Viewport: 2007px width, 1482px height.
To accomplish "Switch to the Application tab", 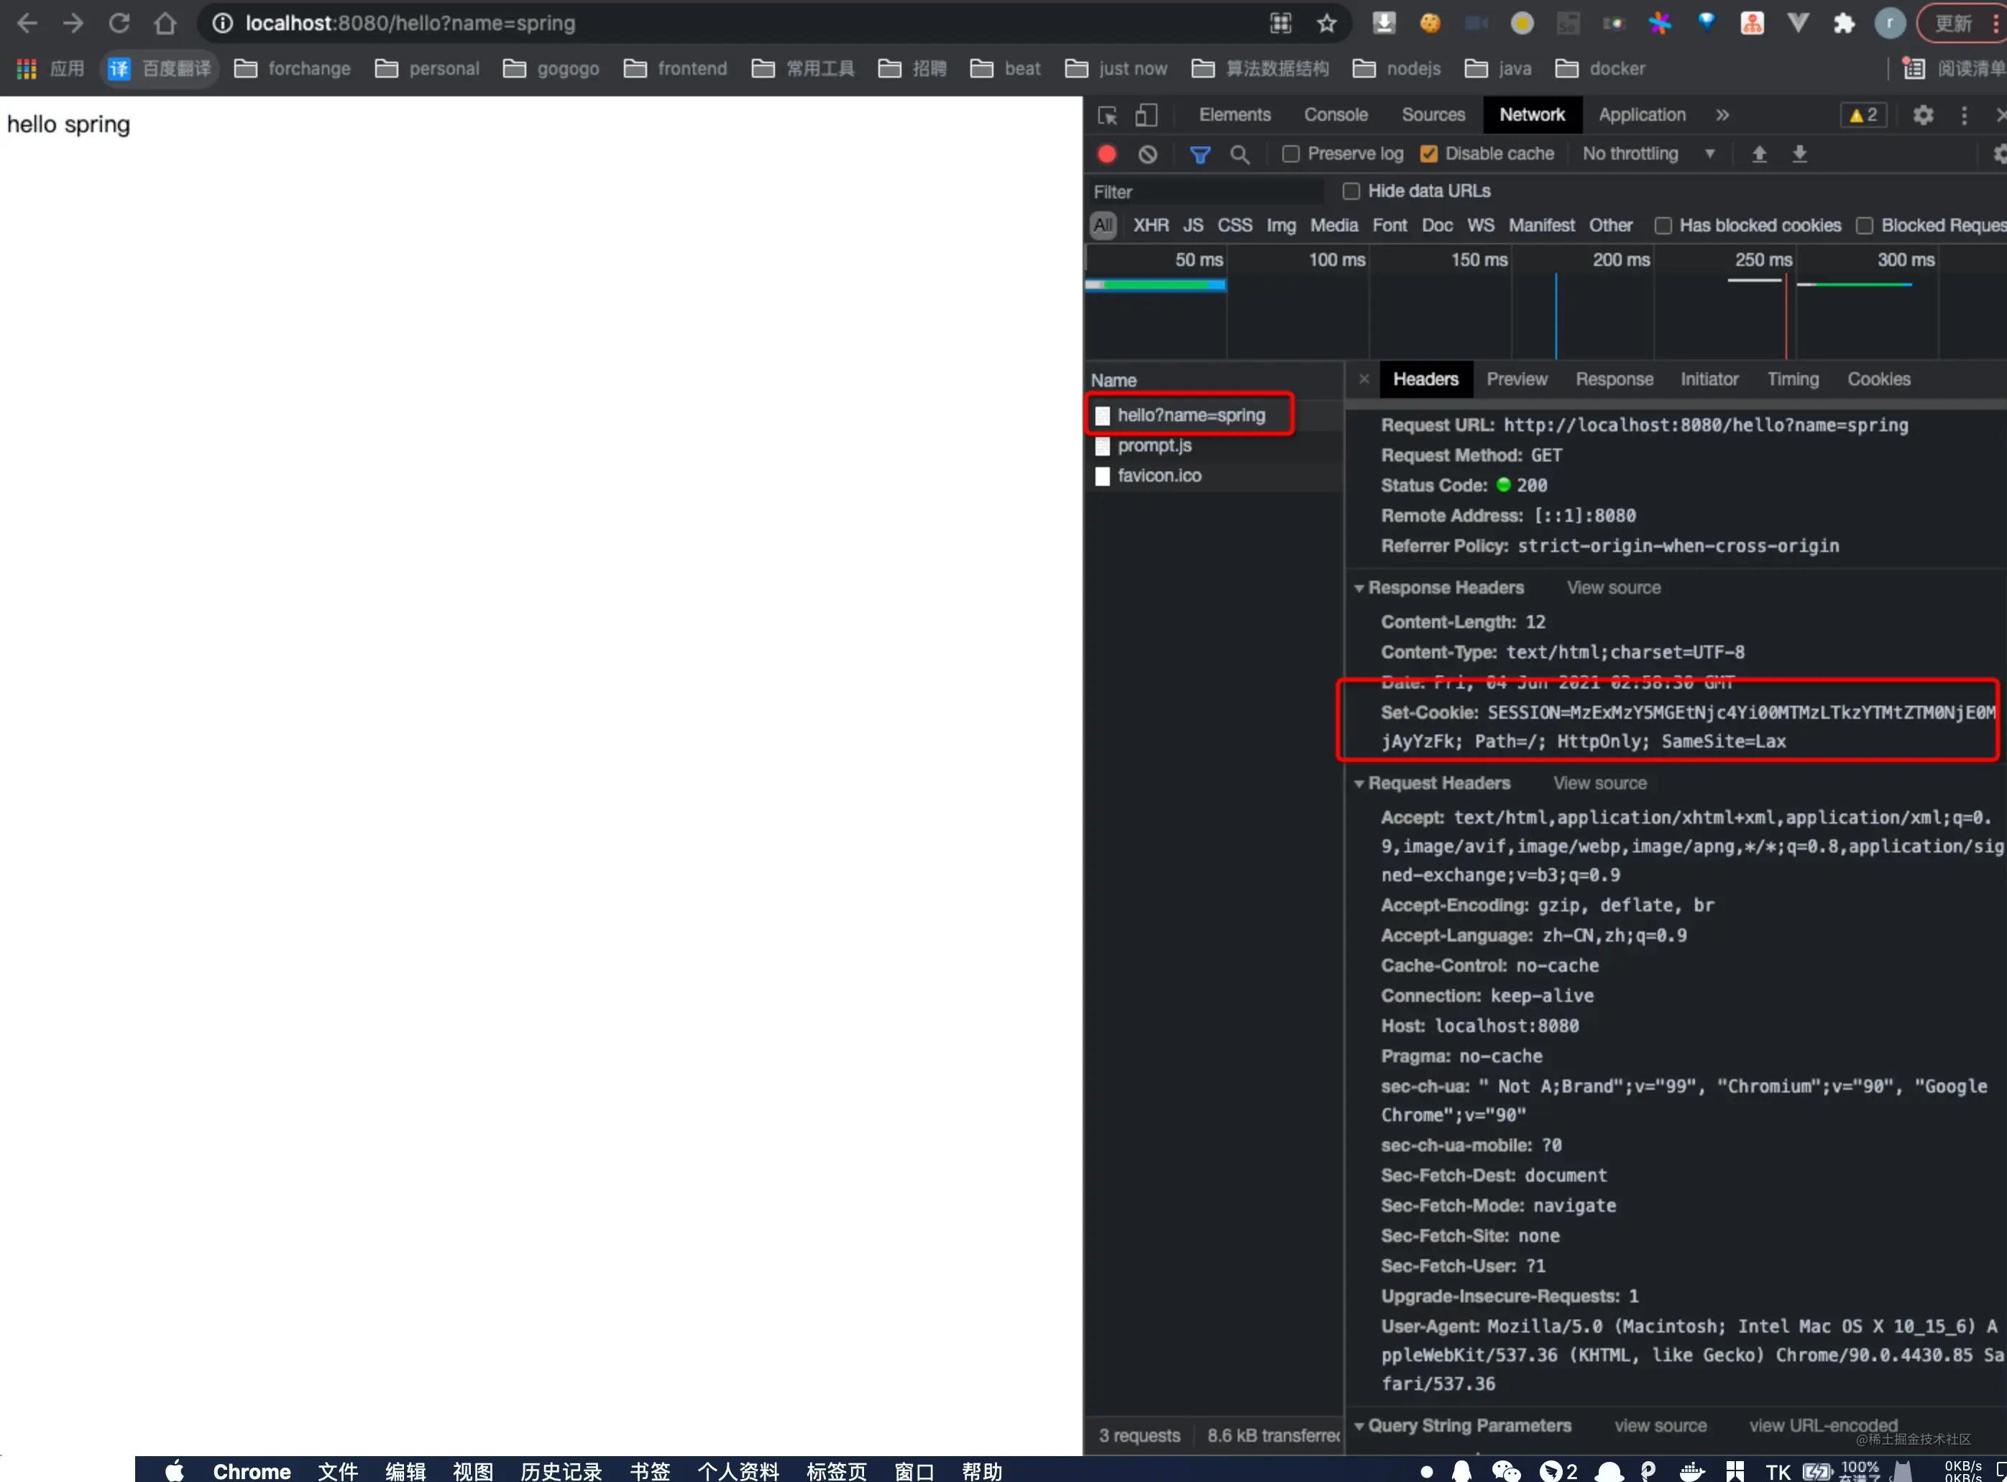I will [x=1642, y=115].
